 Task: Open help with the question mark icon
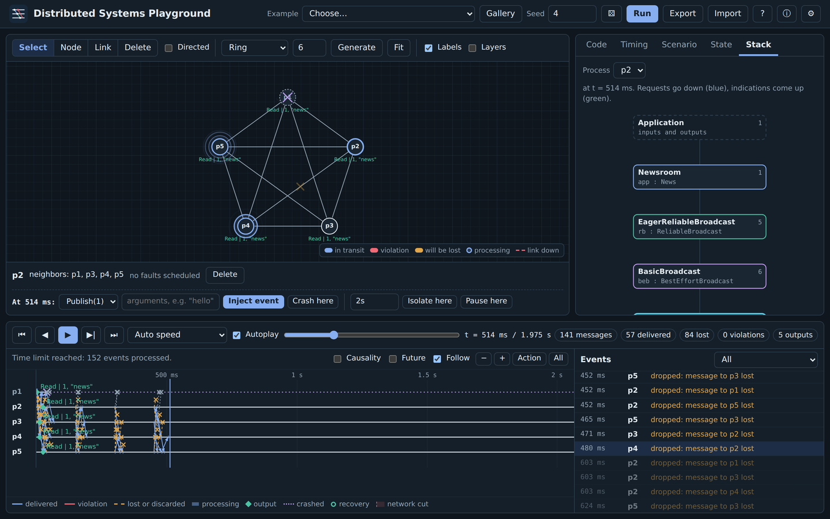763,13
